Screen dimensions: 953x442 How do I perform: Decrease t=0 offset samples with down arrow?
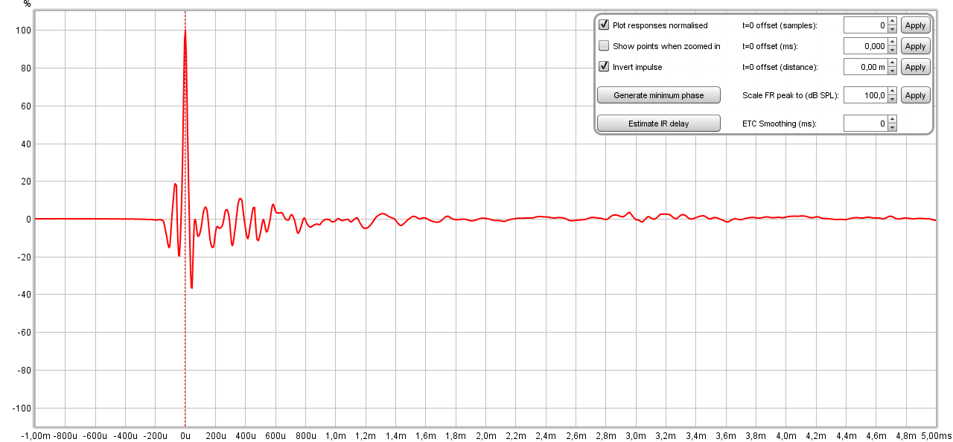[x=893, y=29]
